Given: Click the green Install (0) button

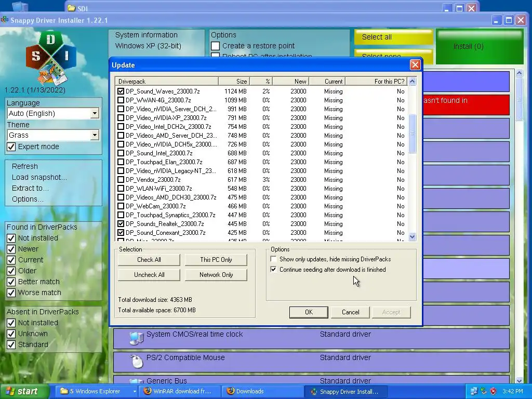Looking at the screenshot, I should [480, 46].
